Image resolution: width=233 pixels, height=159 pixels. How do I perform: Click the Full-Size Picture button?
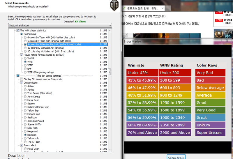(x=176, y=158)
